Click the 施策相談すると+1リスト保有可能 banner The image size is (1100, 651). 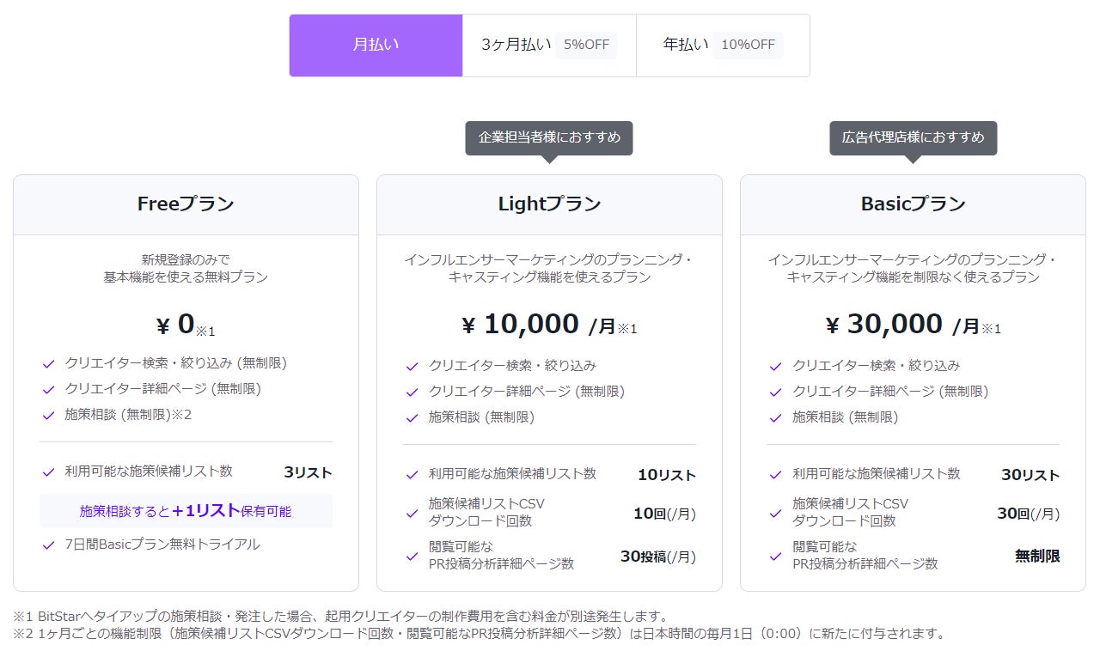[x=186, y=511]
